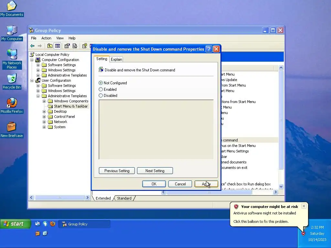Image resolution: width=331 pixels, height=248 pixels.
Task: Select Start Menu & Taskbar tree folder
Action: pos(70,106)
